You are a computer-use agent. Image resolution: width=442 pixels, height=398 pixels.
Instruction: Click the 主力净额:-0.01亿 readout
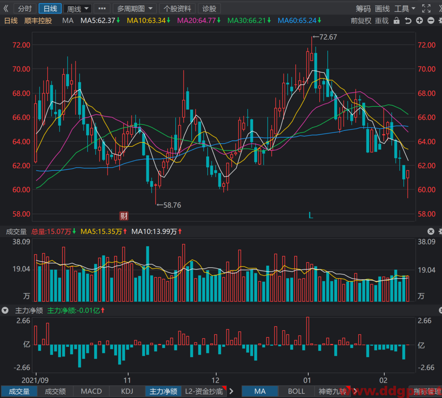(x=76, y=311)
